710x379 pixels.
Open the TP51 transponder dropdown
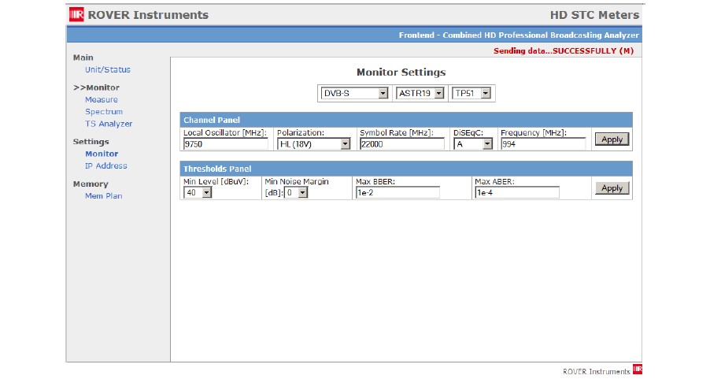[471, 94]
